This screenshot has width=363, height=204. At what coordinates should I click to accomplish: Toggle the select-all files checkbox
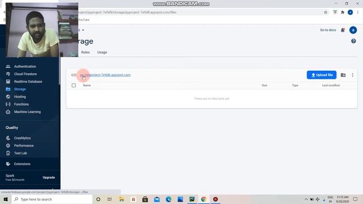[74, 86]
